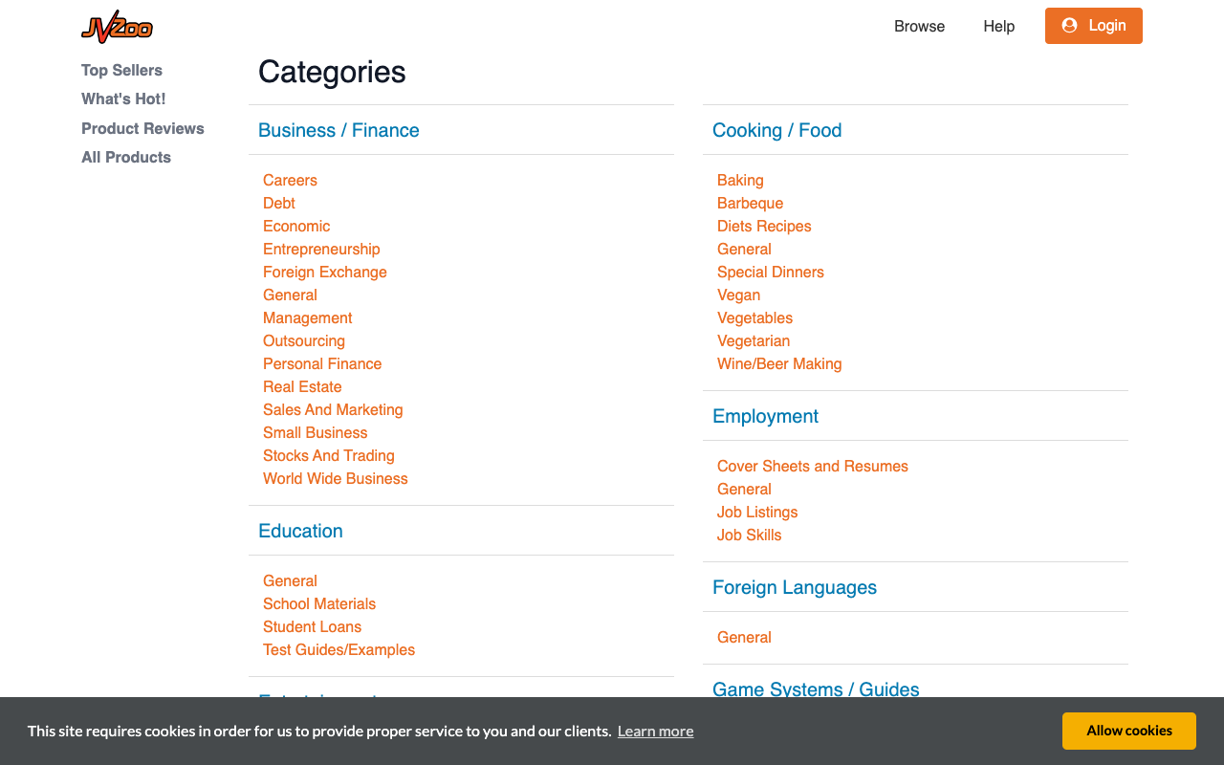
Task: Select Student Loans under Education
Action: pos(312,626)
